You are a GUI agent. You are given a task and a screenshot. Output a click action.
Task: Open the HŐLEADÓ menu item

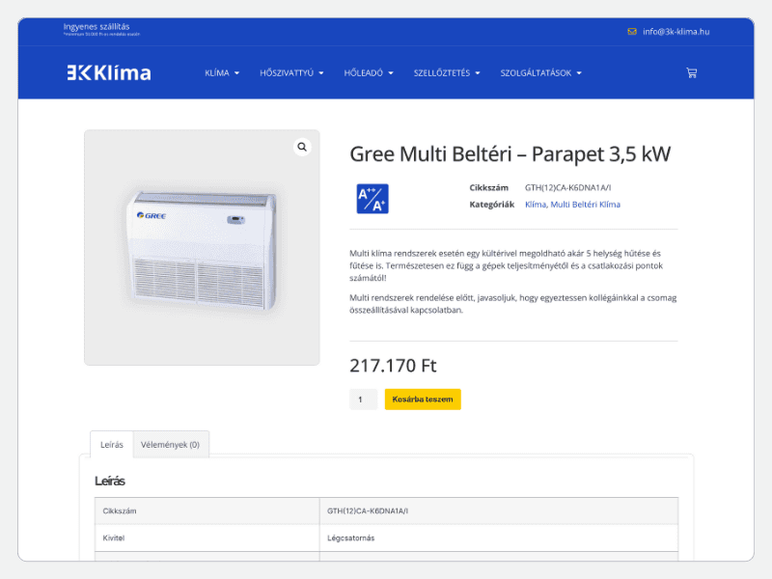pos(364,73)
